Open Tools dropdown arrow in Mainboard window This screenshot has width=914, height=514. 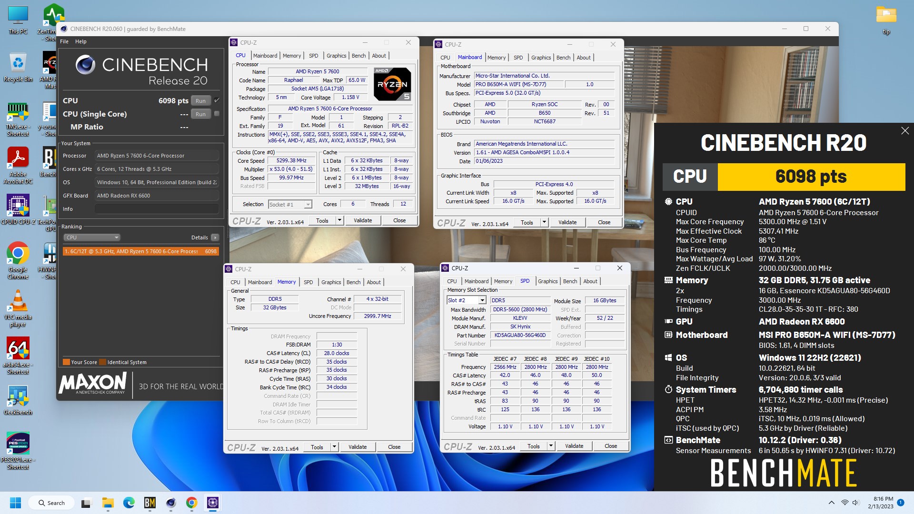(x=544, y=222)
